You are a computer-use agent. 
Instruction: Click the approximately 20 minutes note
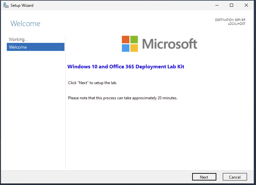point(123,98)
